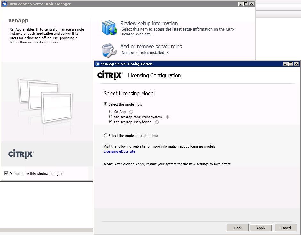This screenshot has height=235, width=301.
Task: Maximize the XenApp Server Configuration window
Action: (290, 64)
